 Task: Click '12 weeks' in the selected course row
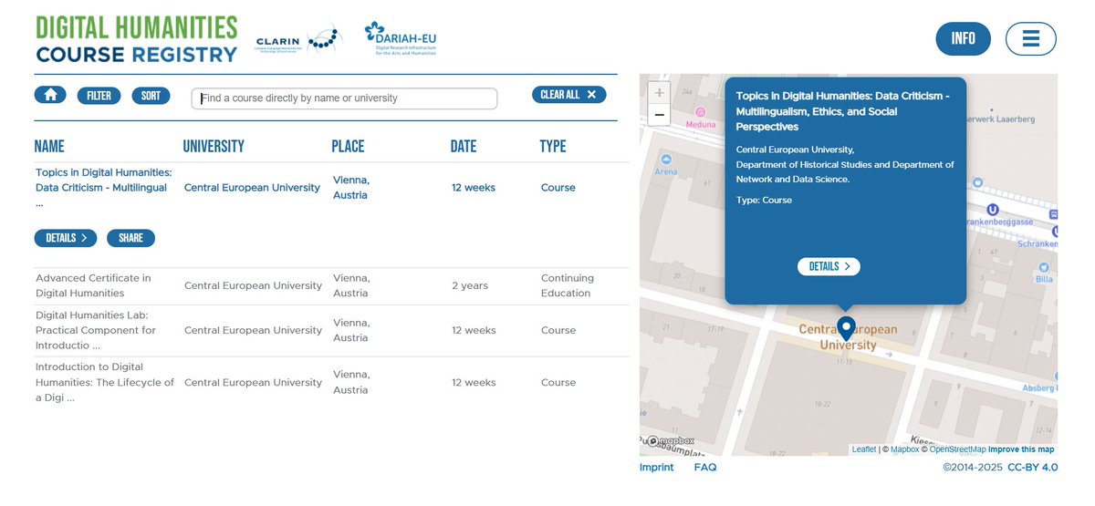pyautogui.click(x=474, y=188)
